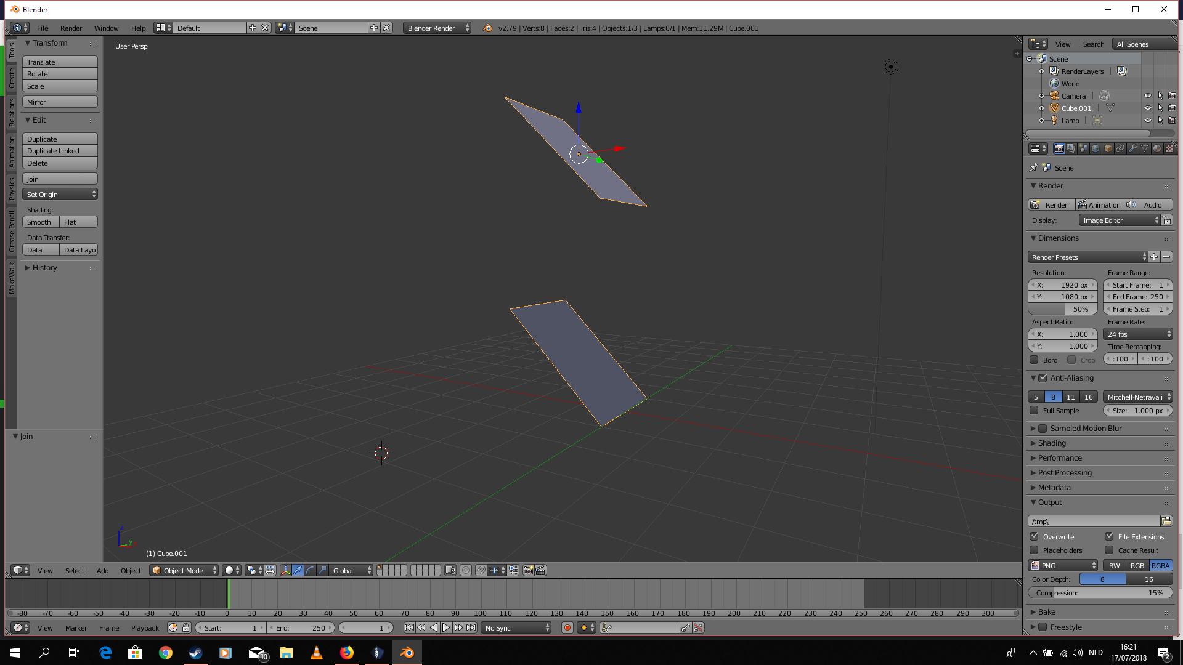This screenshot has height=665, width=1183.
Task: Click the Smooth shading button
Action: pos(41,222)
